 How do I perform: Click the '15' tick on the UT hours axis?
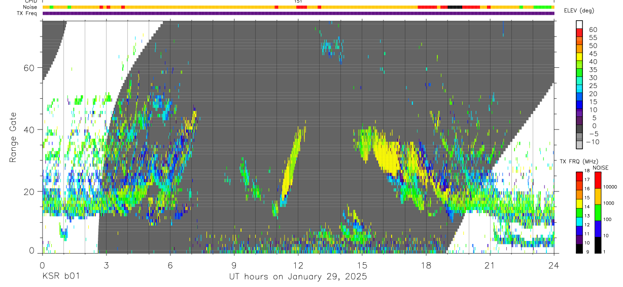coord(362,265)
